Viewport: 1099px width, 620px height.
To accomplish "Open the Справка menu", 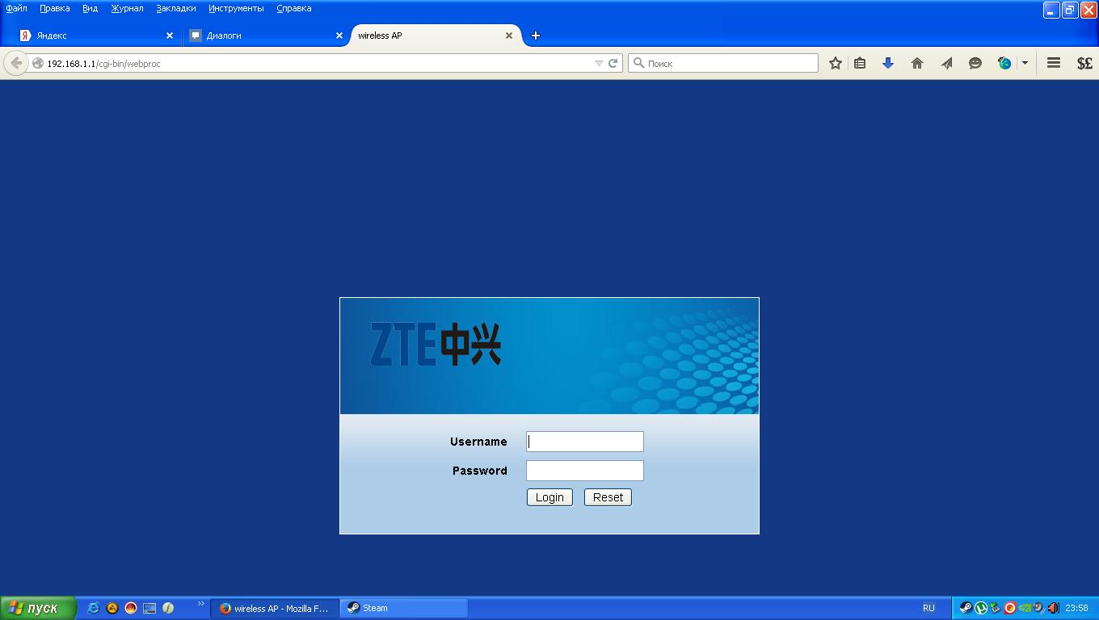I will point(293,8).
